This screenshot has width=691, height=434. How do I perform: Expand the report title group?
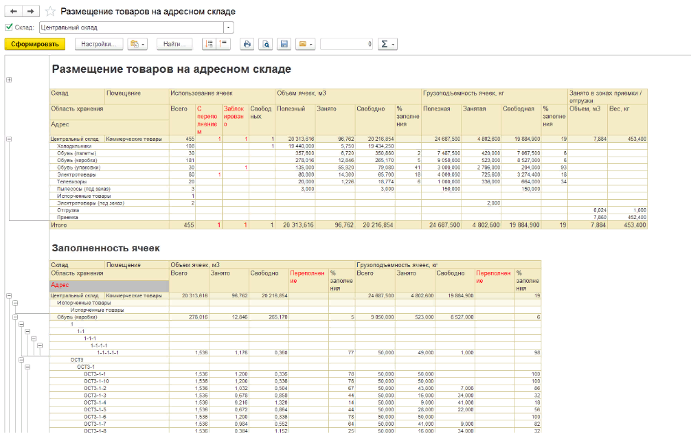click(9, 80)
